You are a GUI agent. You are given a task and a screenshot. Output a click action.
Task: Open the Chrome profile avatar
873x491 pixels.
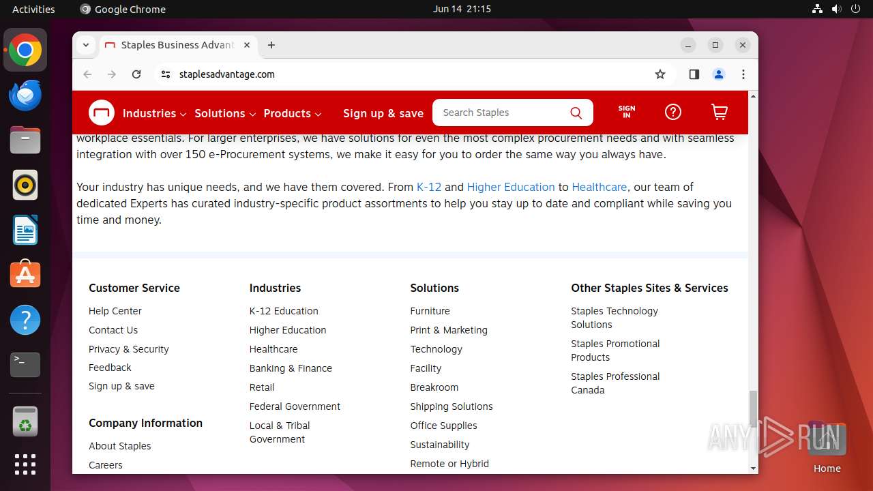[719, 74]
